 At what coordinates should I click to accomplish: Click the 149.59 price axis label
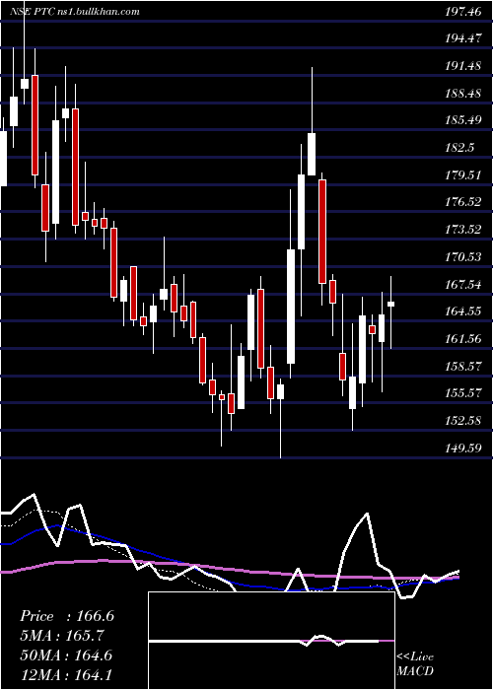[x=462, y=448]
